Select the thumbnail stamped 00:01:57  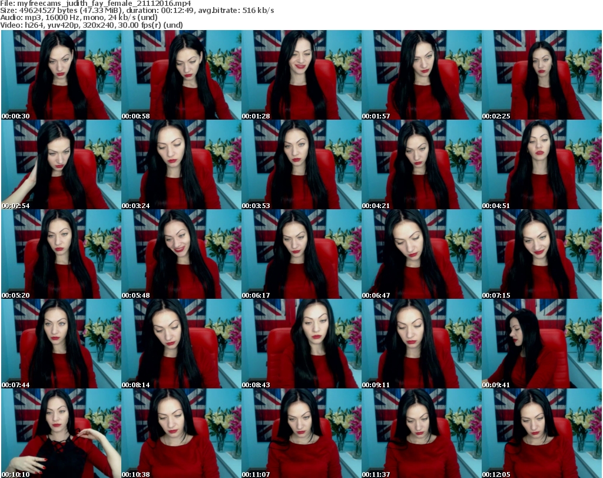click(x=421, y=75)
